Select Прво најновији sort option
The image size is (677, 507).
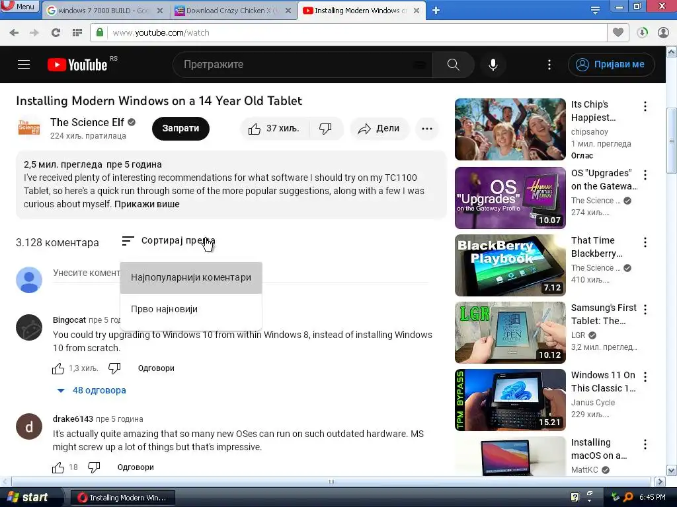pos(191,309)
